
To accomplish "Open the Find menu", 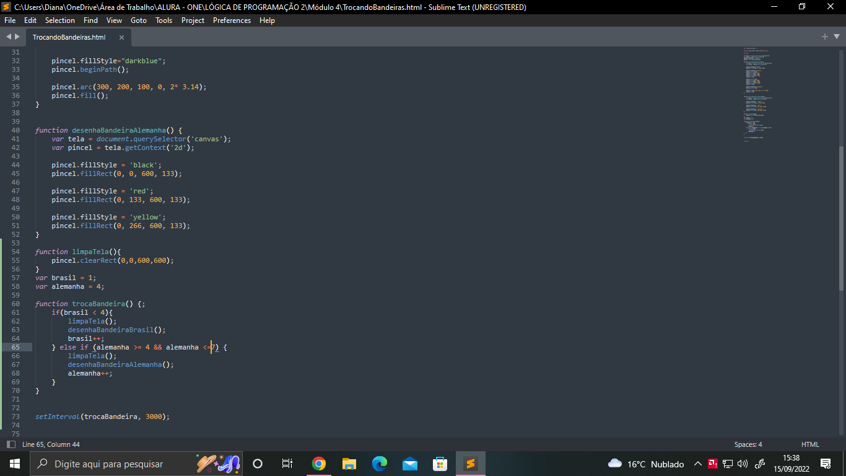I will (x=90, y=20).
